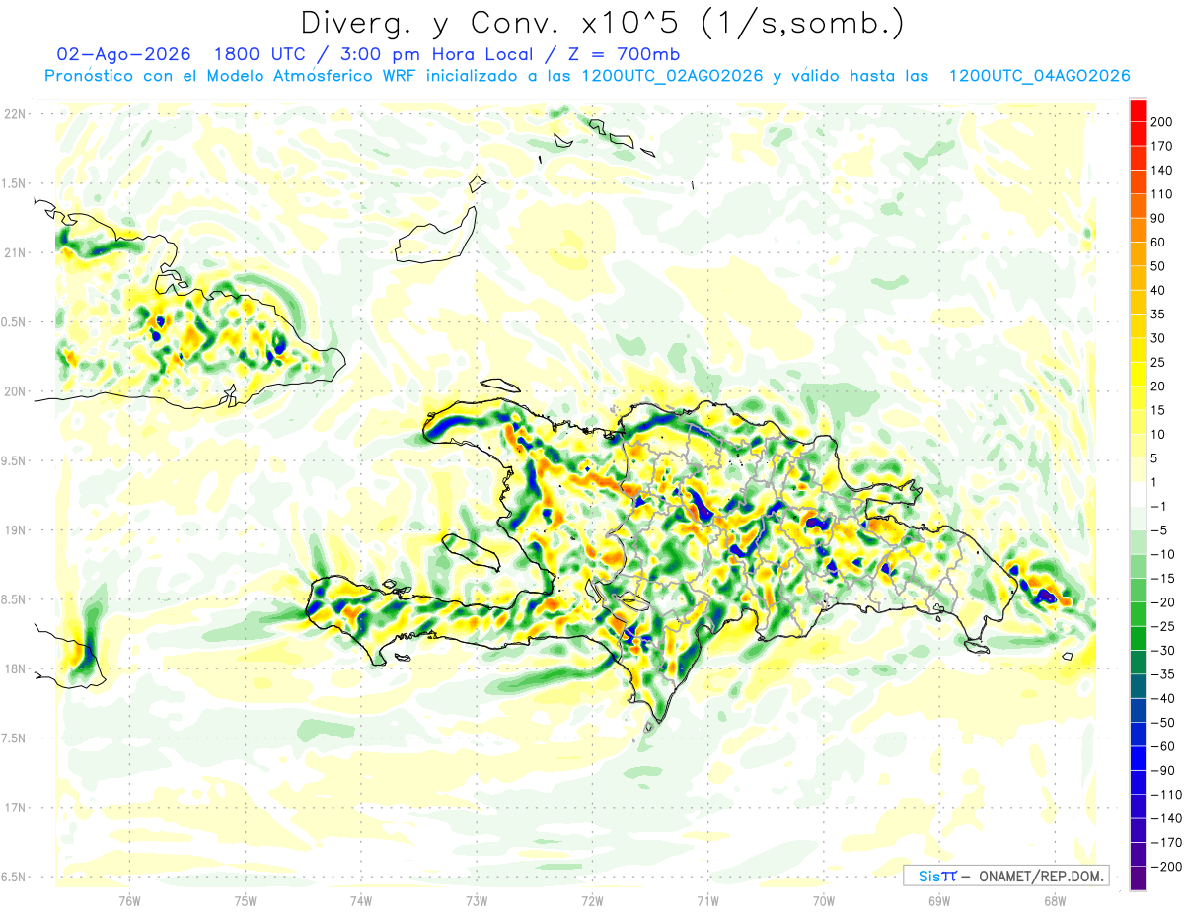Click the '72W' longitude label
This screenshot has height=914, width=1184.
[592, 900]
